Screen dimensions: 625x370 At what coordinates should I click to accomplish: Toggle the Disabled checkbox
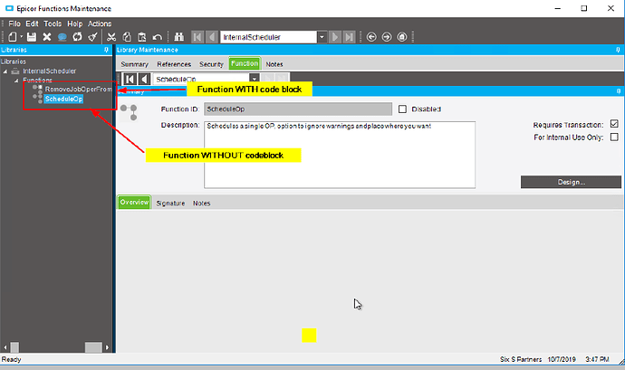(x=402, y=109)
